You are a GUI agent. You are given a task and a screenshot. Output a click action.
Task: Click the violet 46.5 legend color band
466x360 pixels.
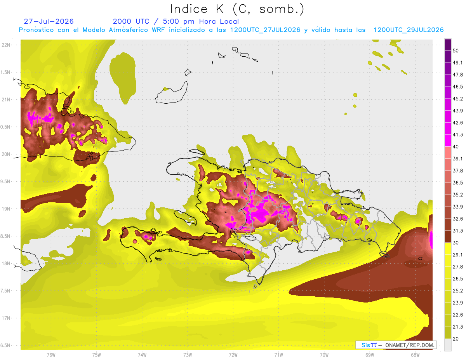tap(448, 81)
